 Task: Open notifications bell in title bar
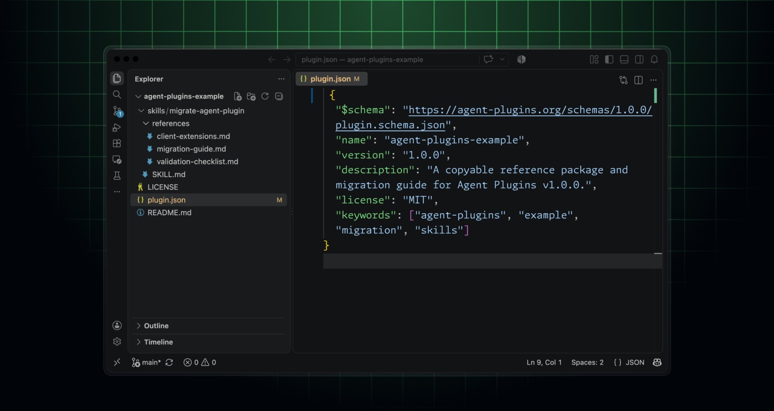654,59
